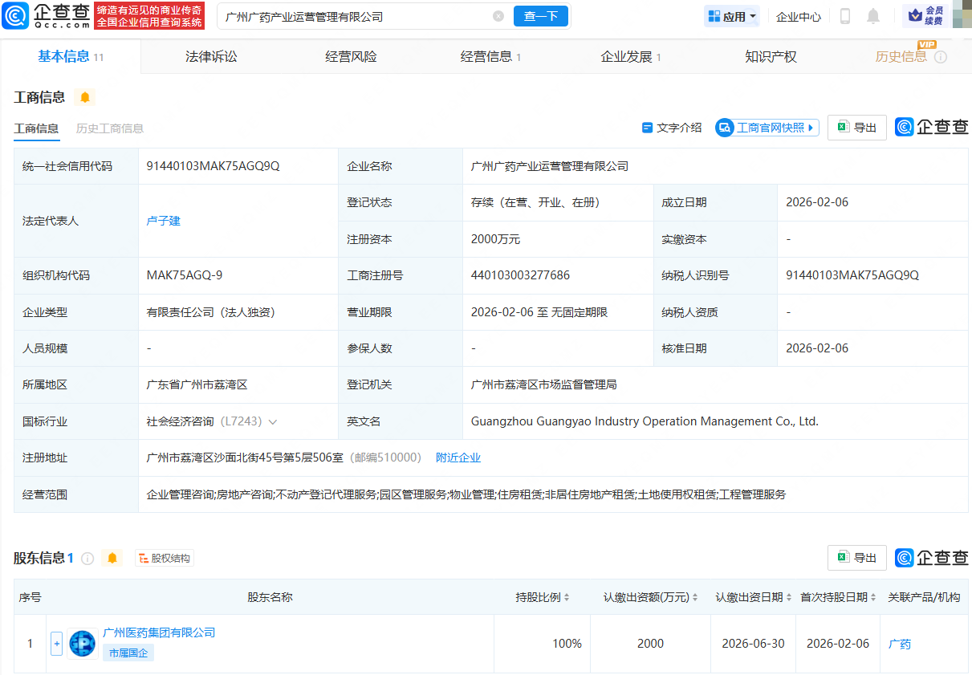The height and width of the screenshot is (675, 972).
Task: Open notifications via the bell icon in top bar
Action: 874,16
